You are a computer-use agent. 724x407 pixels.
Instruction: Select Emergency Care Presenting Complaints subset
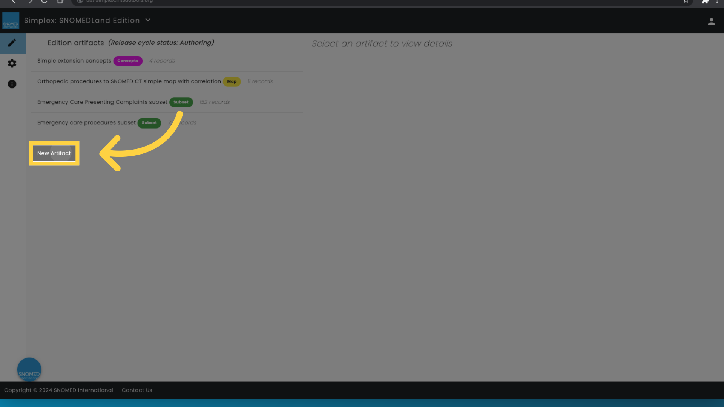click(167, 102)
